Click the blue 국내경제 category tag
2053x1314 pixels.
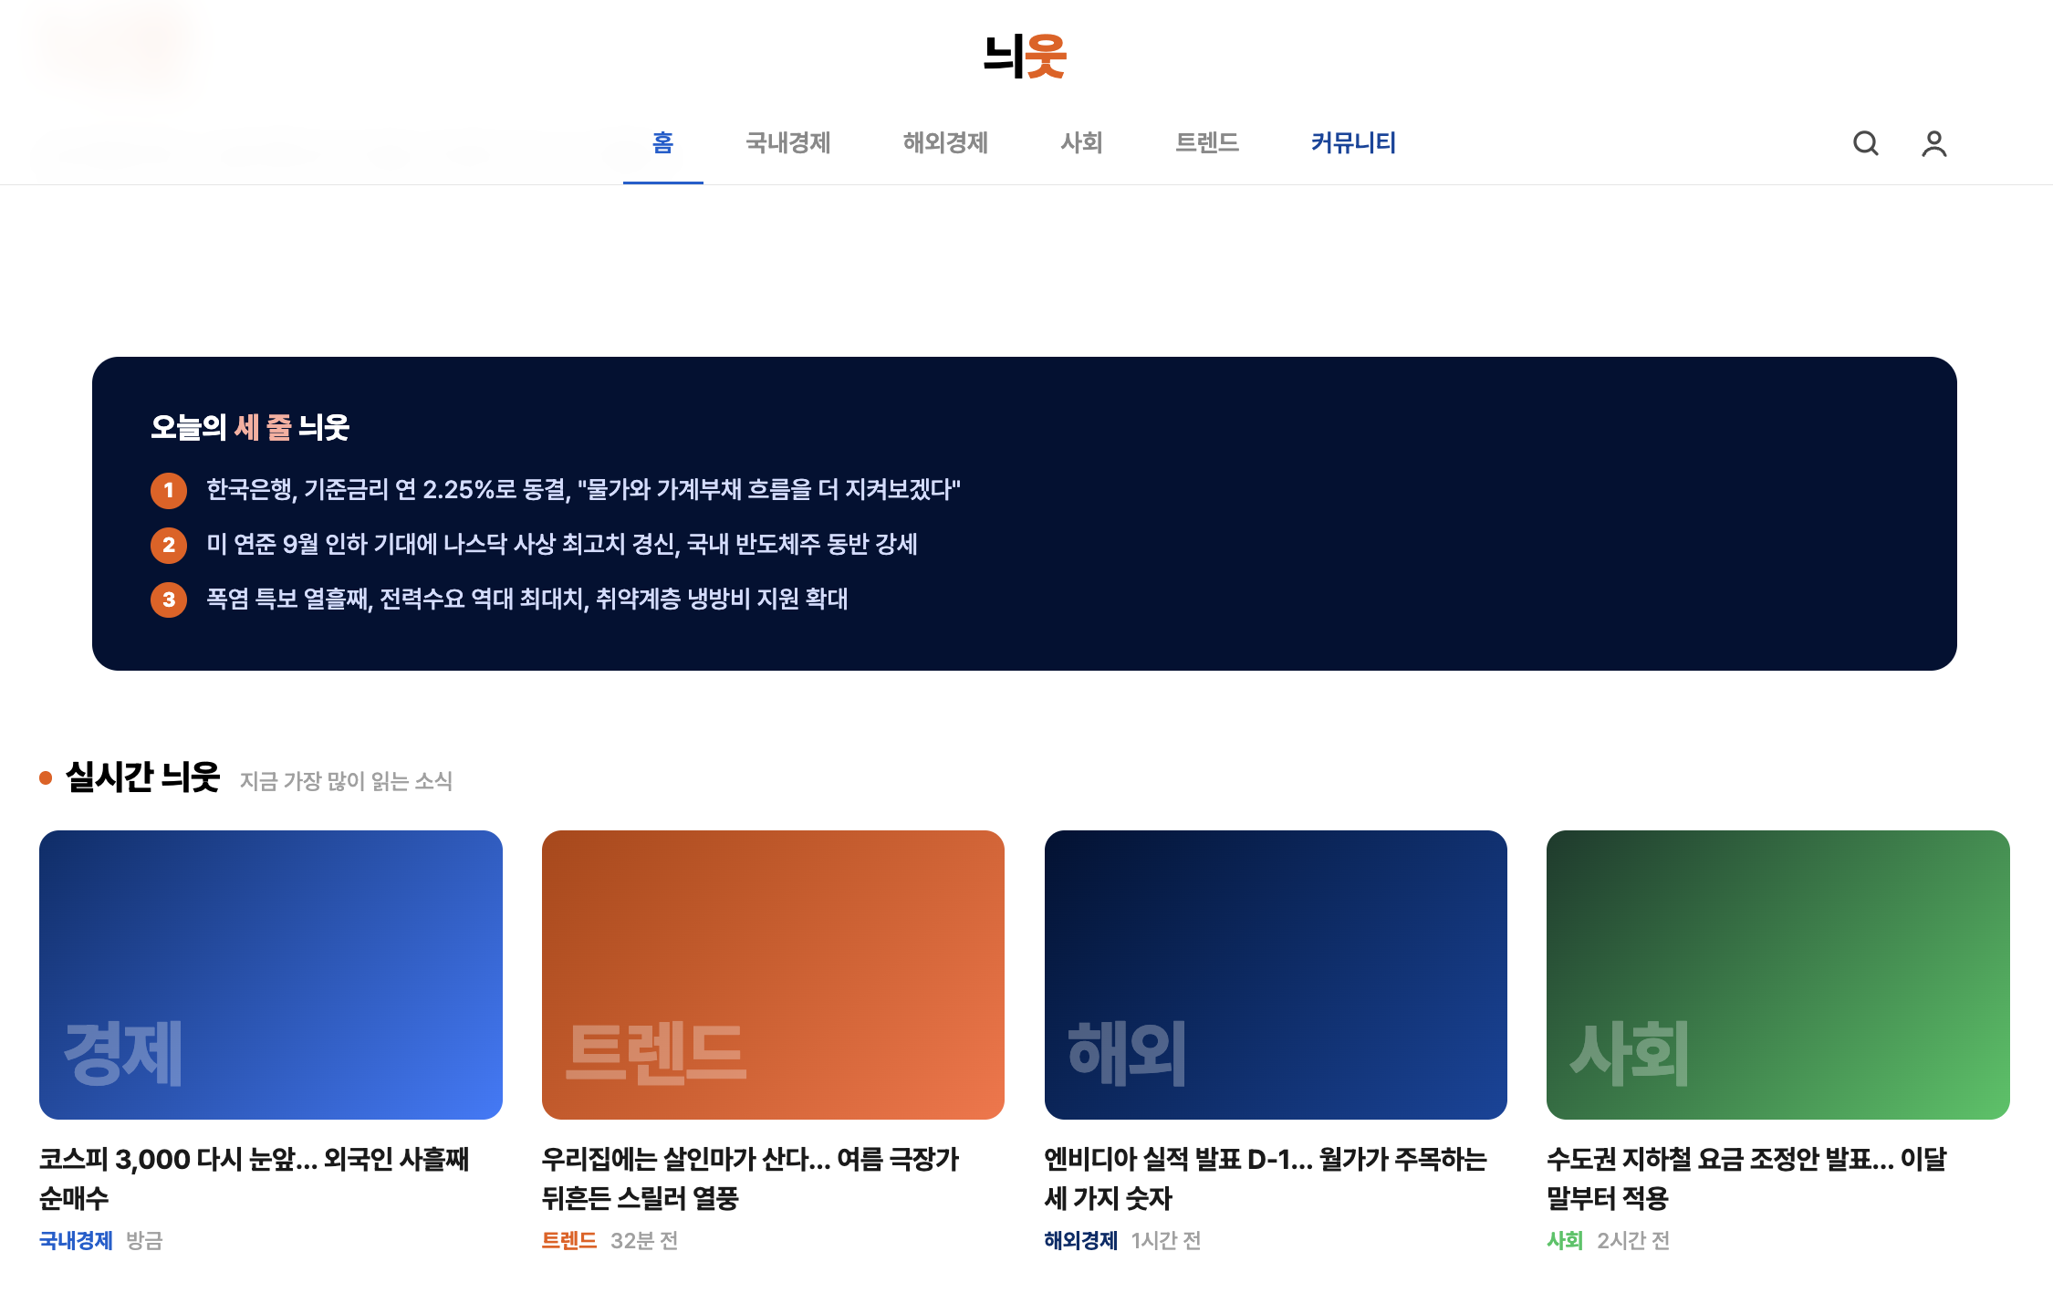point(76,1241)
